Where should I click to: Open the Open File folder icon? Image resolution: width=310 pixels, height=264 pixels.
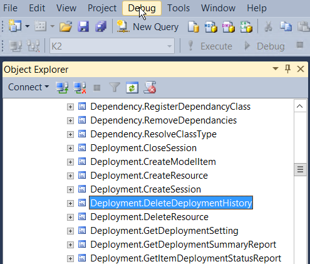66,27
